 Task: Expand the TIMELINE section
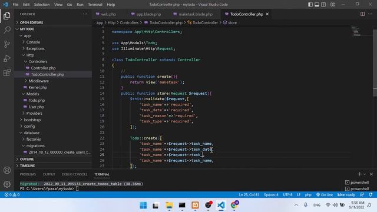53,165
